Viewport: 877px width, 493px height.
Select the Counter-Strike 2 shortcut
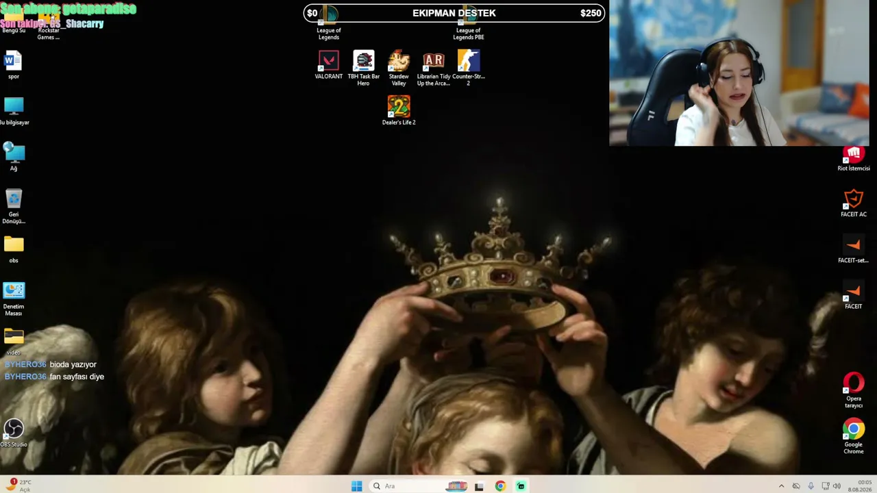point(469,68)
